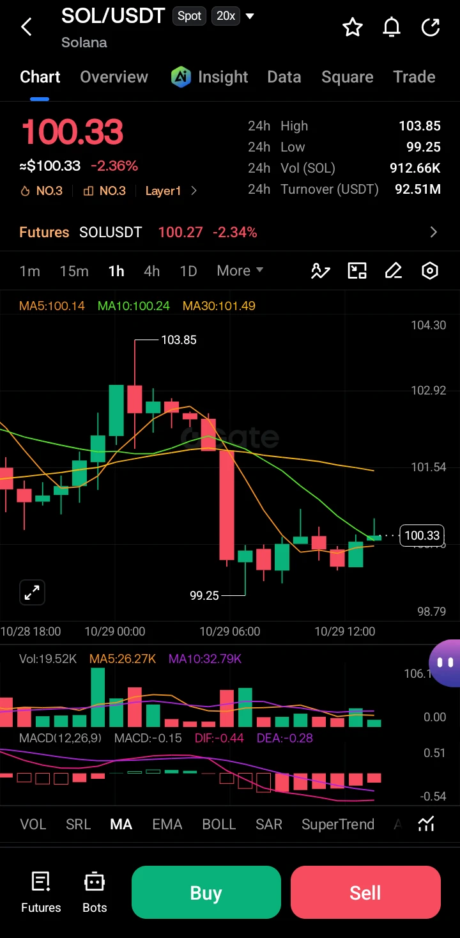
Task: Tap the Futures price 100.27
Action: point(180,232)
